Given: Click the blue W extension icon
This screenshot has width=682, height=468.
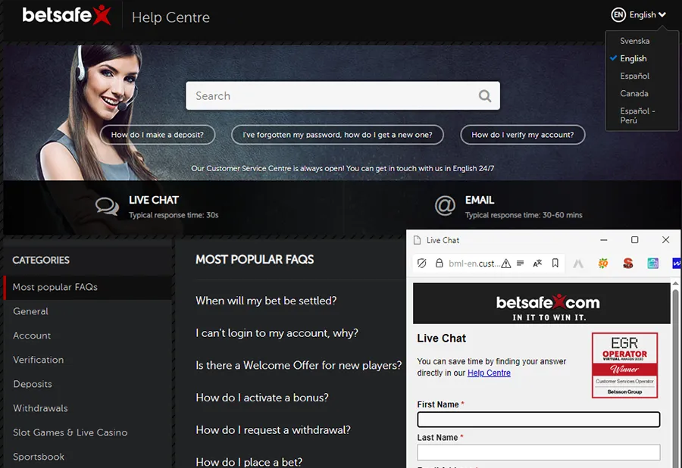Looking at the screenshot, I should (677, 264).
